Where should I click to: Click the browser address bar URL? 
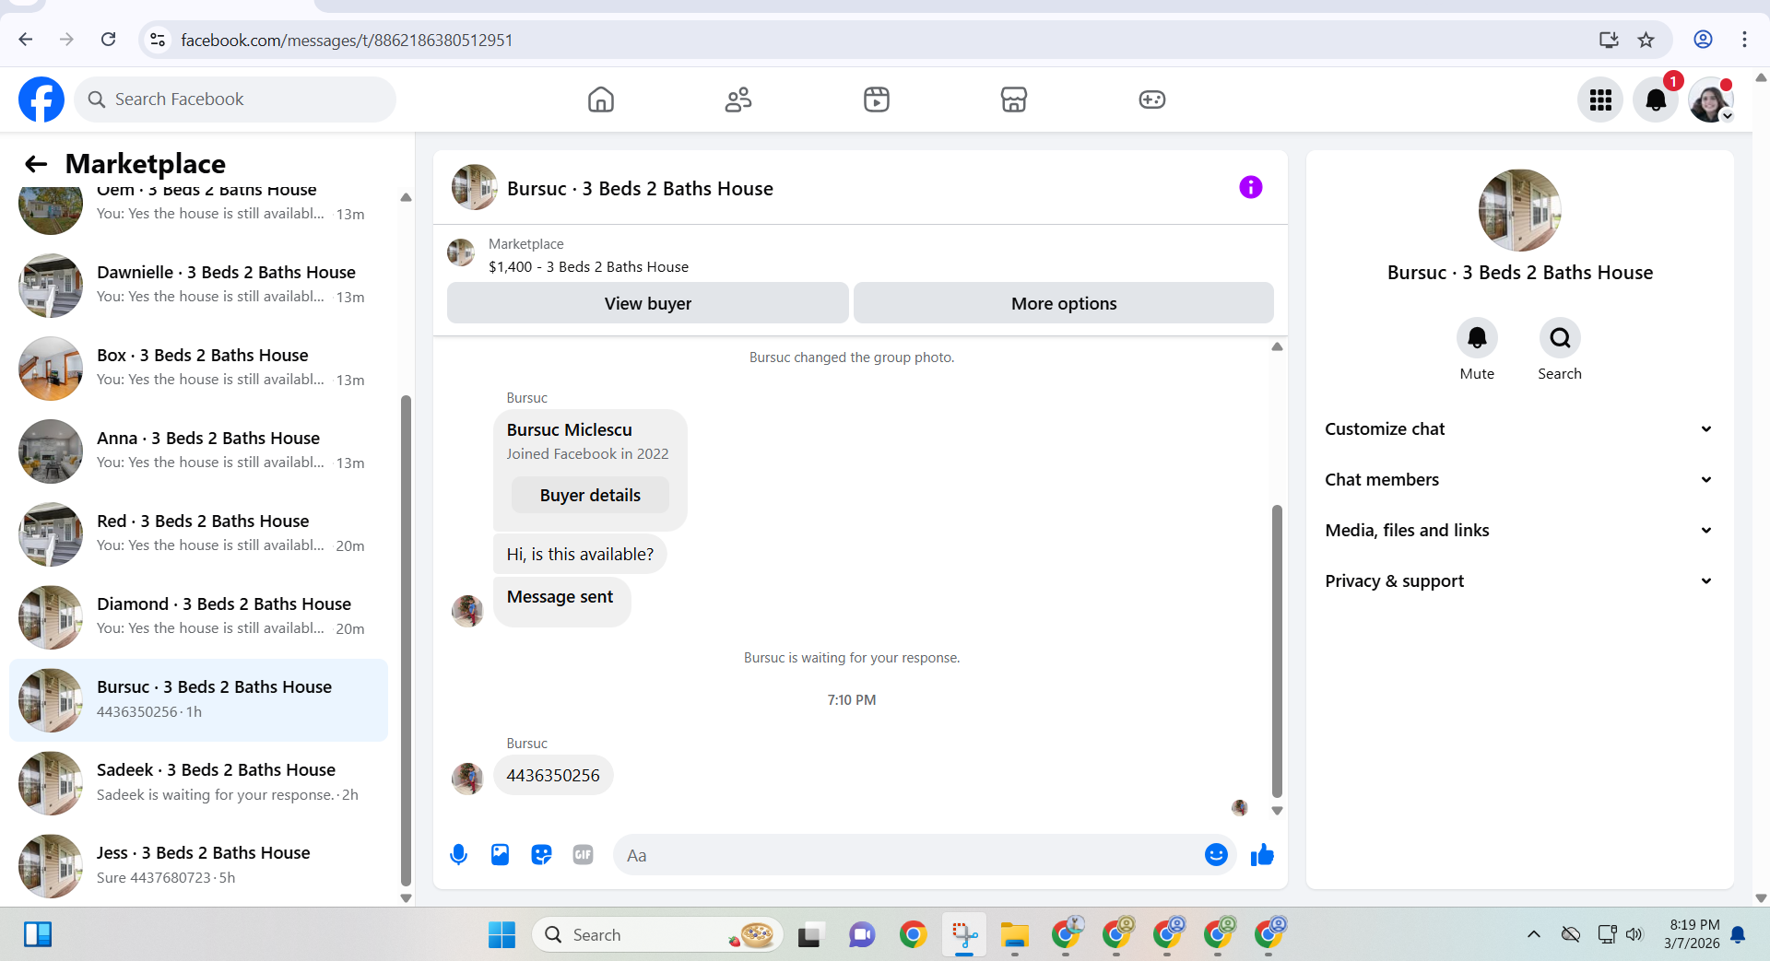pyautogui.click(x=347, y=40)
